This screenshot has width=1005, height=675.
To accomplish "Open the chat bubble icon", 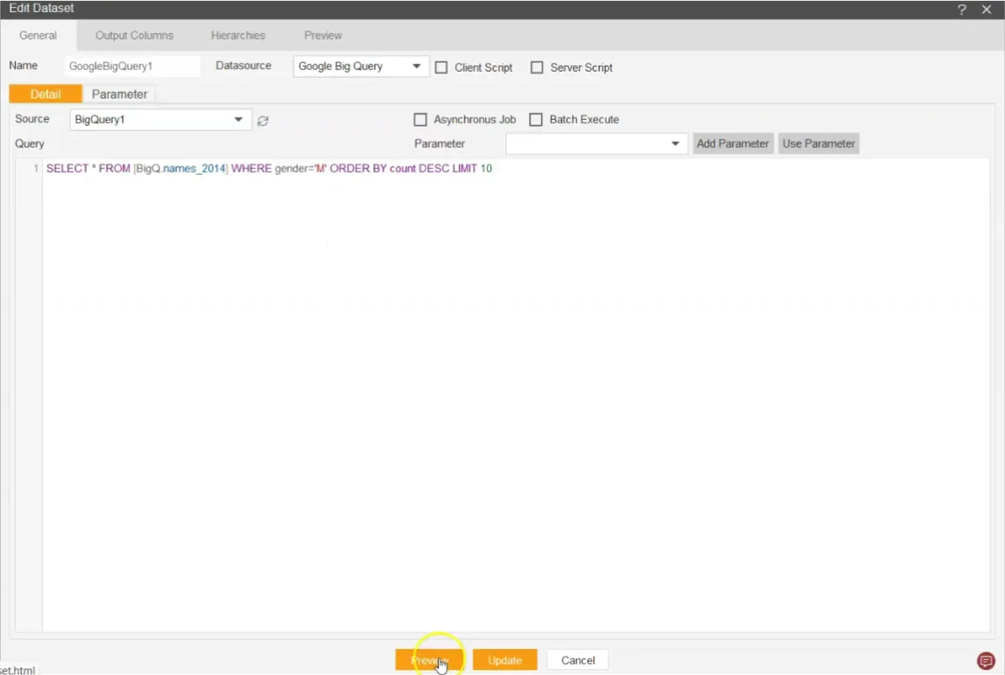I will coord(986,660).
